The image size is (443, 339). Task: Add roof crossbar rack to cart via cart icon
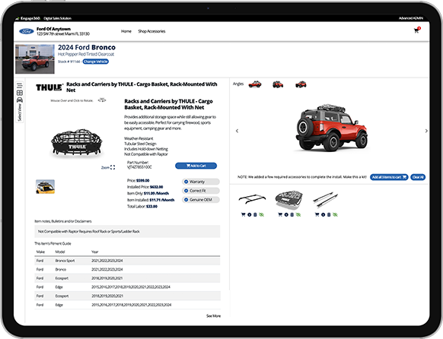tap(243, 214)
